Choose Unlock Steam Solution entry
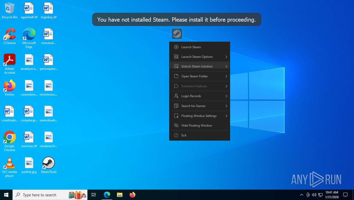This screenshot has height=200, width=354. tap(200, 66)
